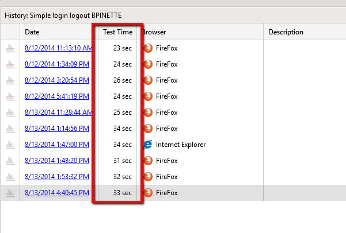The width and height of the screenshot is (346, 233).
Task: Open the 8/12/2014 5:41:19 PM run link
Action: 56,96
